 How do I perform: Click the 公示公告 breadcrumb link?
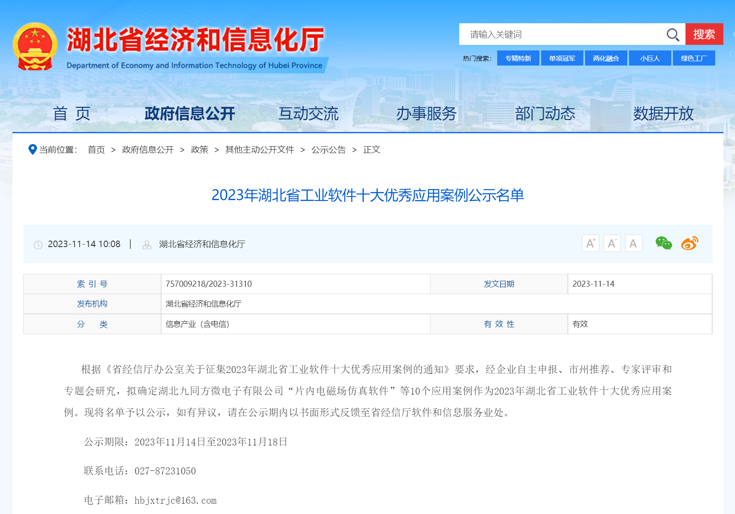click(x=328, y=150)
